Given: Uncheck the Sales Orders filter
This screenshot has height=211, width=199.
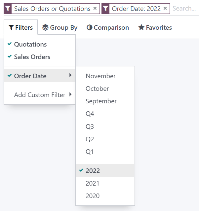Looking at the screenshot, I should (x=32, y=57).
